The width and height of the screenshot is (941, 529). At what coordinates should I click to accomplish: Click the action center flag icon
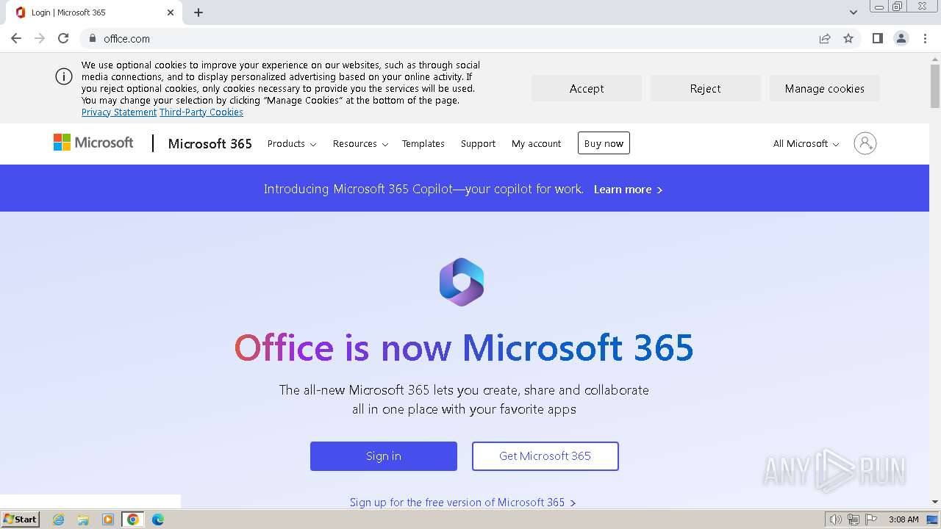(871, 519)
